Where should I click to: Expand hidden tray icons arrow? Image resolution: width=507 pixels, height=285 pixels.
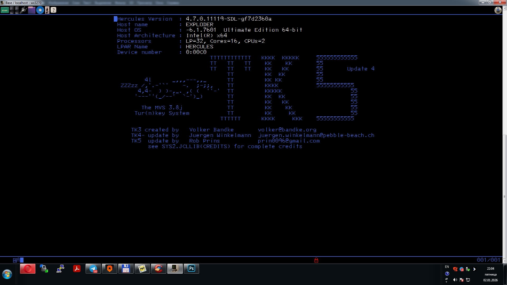474,269
